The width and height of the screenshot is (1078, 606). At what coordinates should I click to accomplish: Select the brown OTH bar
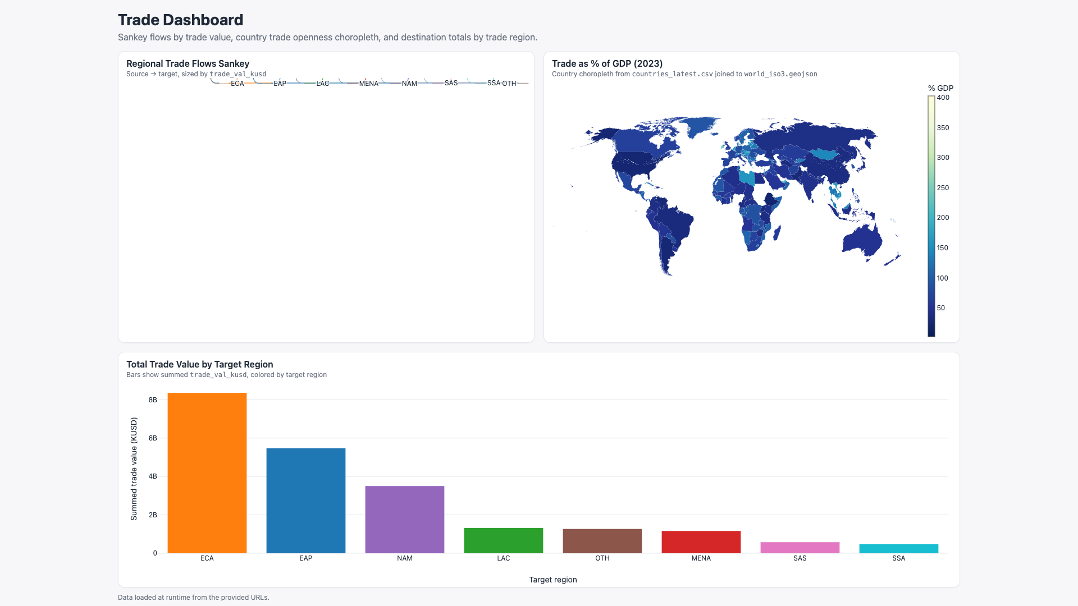[x=602, y=541]
